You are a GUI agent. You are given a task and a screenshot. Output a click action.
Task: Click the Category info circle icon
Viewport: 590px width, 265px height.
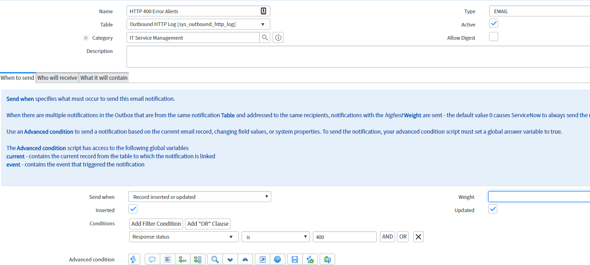point(278,37)
